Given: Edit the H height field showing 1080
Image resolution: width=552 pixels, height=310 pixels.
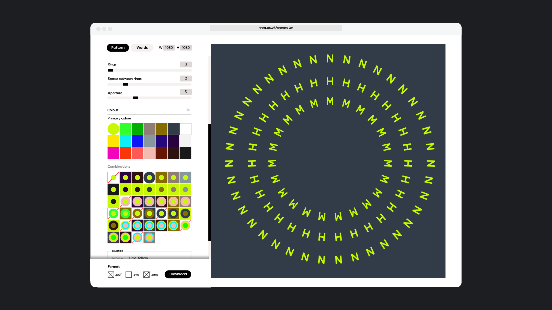Looking at the screenshot, I should (186, 48).
